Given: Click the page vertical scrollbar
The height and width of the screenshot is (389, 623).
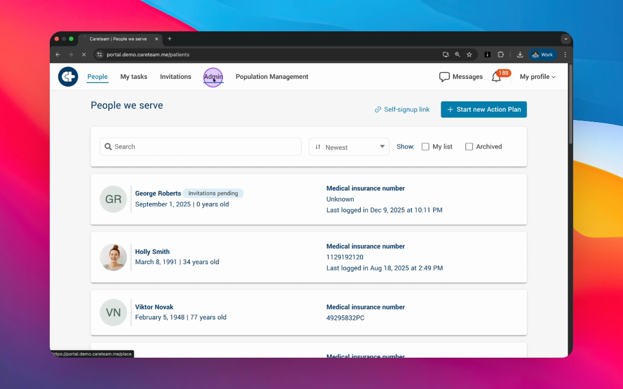Looking at the screenshot, I should point(571,104).
